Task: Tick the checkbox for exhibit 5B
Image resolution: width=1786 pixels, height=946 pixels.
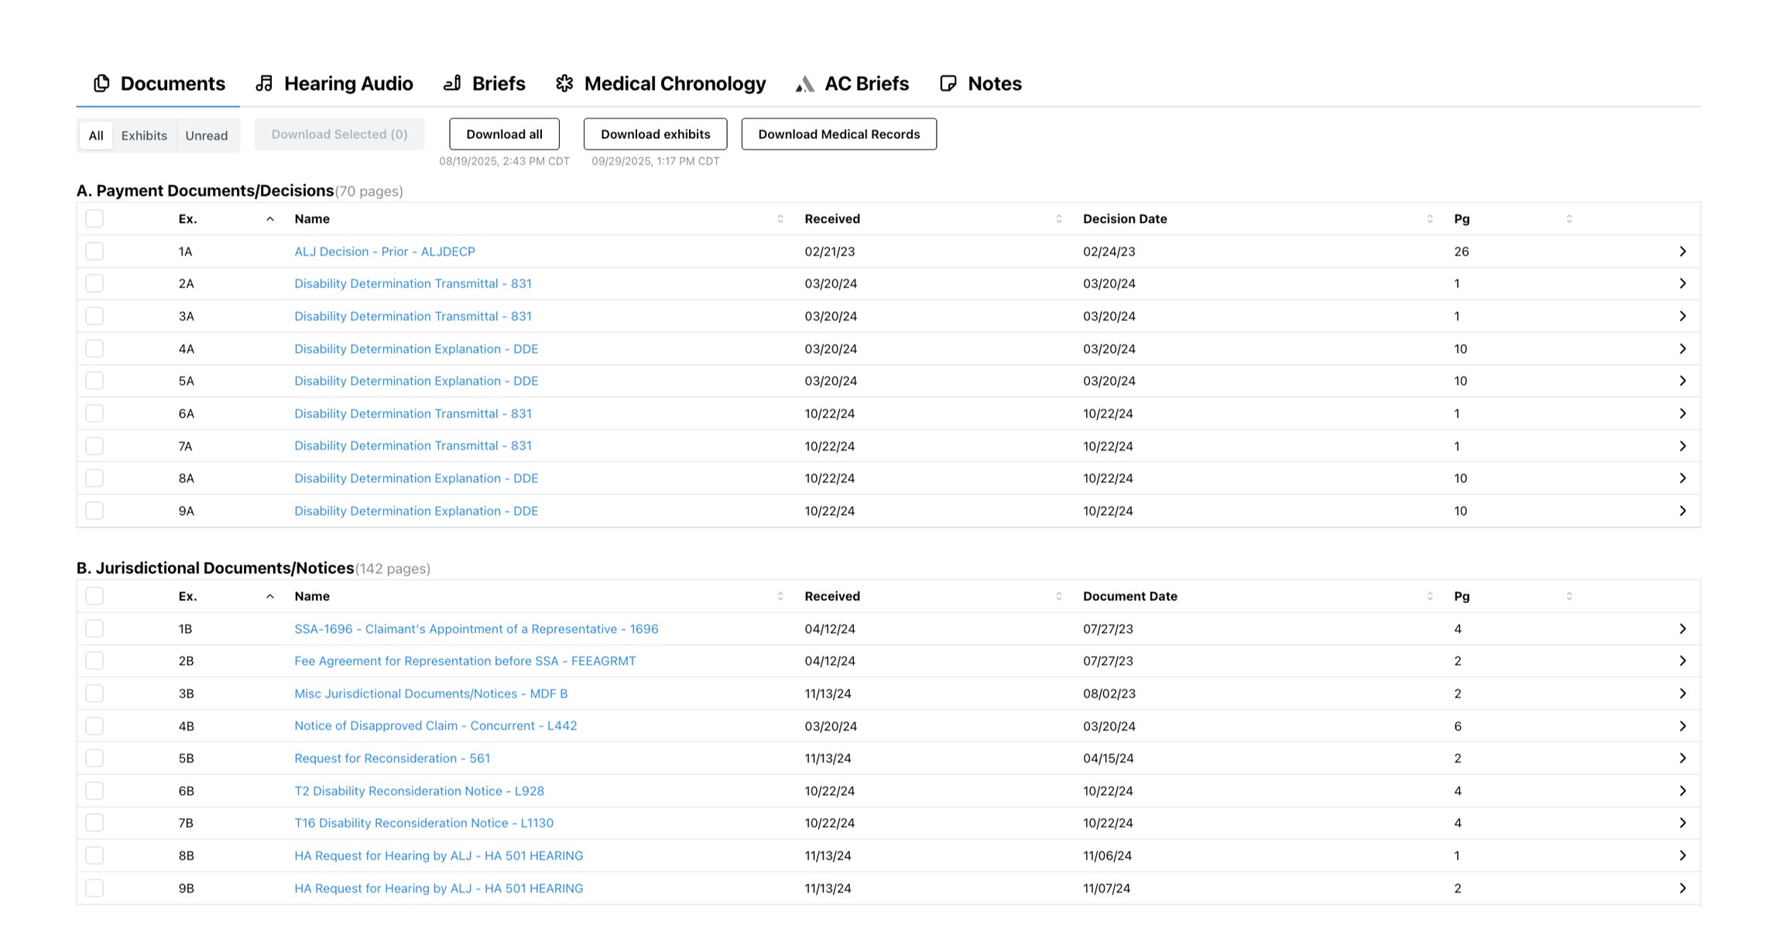Action: (x=94, y=759)
